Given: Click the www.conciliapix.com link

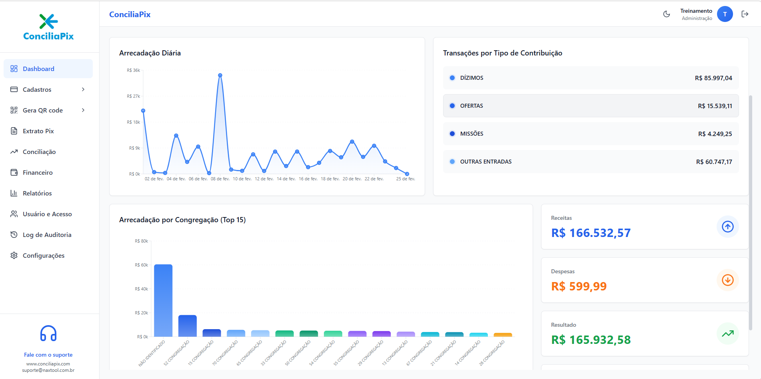Looking at the screenshot, I should tap(48, 363).
